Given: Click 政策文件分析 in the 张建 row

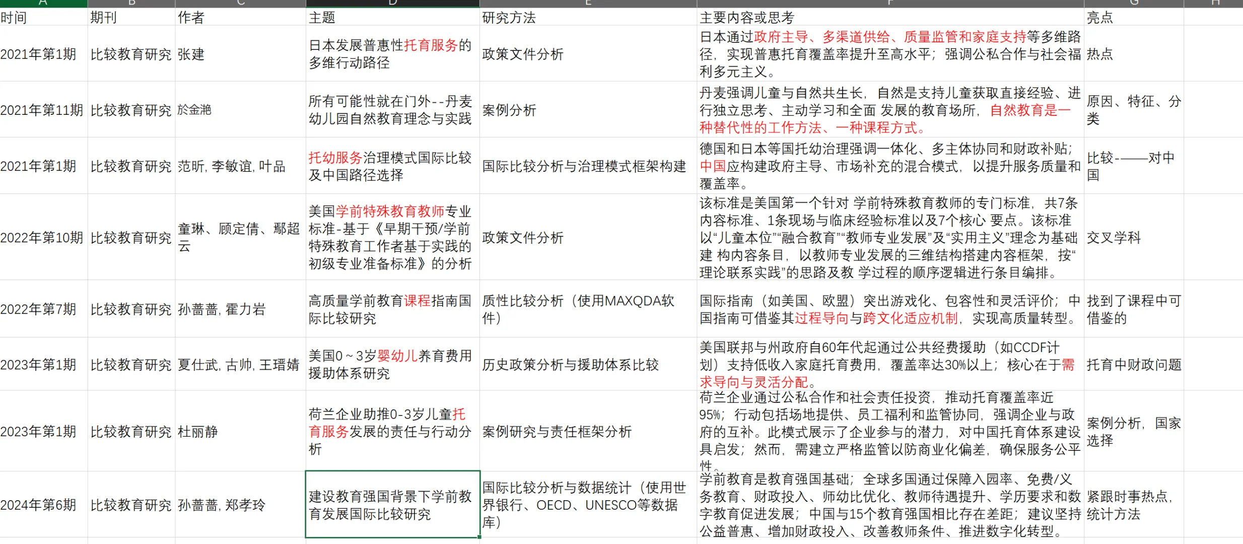Looking at the screenshot, I should (588, 53).
